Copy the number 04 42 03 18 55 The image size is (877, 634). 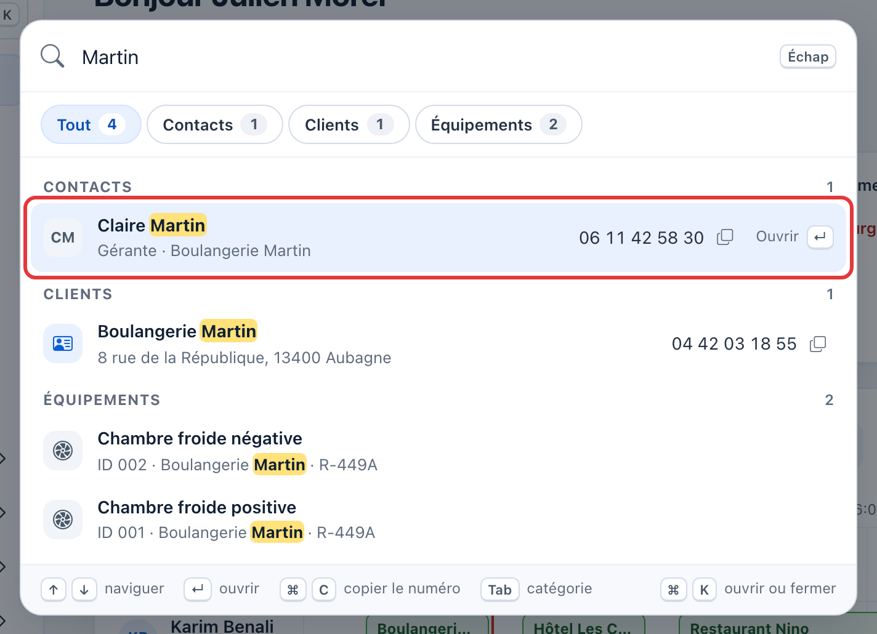(818, 343)
